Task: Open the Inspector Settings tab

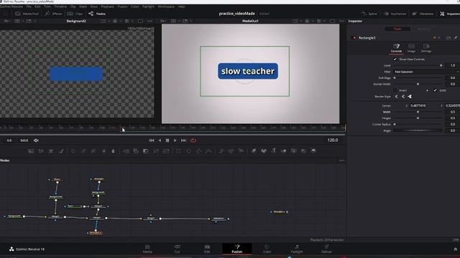Action: pos(426,48)
